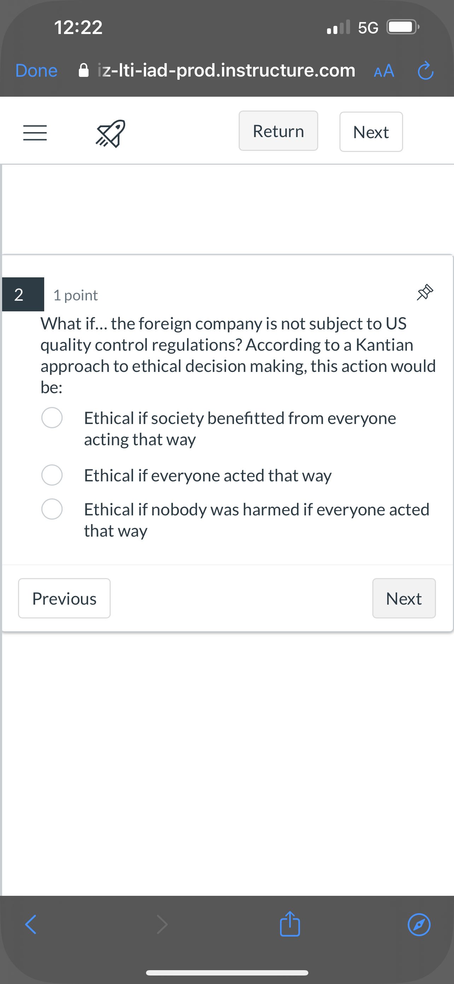Select 'Ethical if nobody was harmed' option
The width and height of the screenshot is (454, 984).
52,509
